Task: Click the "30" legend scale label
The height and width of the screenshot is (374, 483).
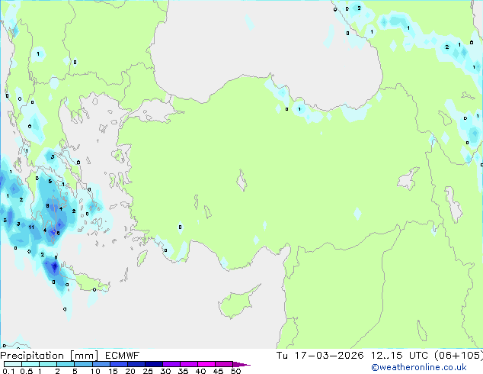Action: 165,371
